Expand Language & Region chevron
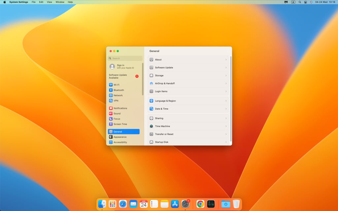 click(226, 101)
